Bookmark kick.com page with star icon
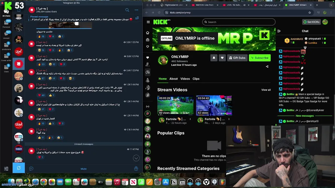This screenshot has height=188, width=335. point(310,13)
